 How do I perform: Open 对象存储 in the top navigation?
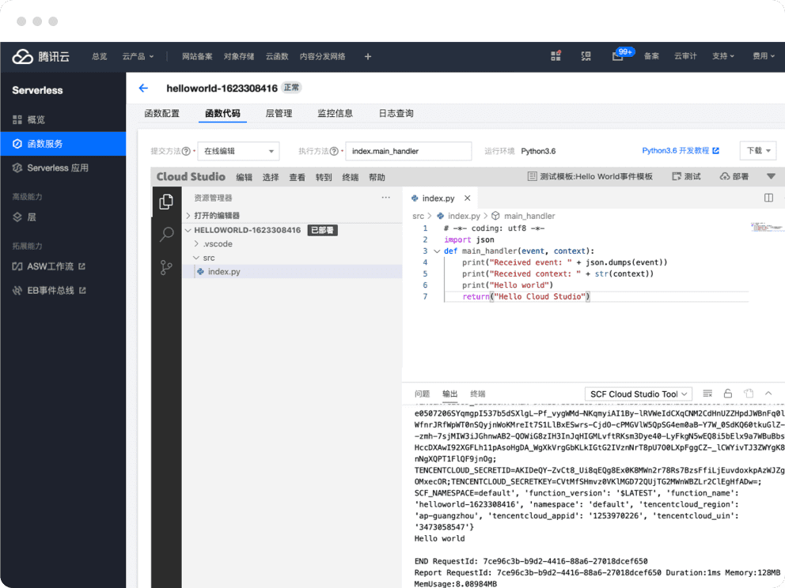pos(239,56)
